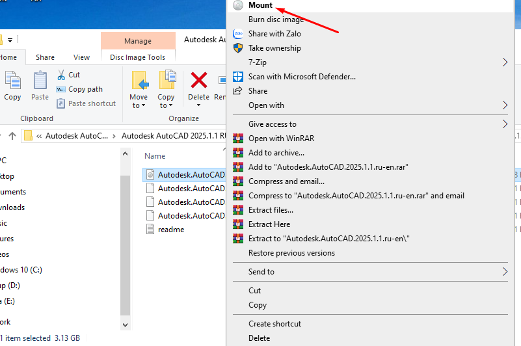Click the scissors Cut icon in ribbon
The height and width of the screenshot is (346, 521).
point(61,75)
